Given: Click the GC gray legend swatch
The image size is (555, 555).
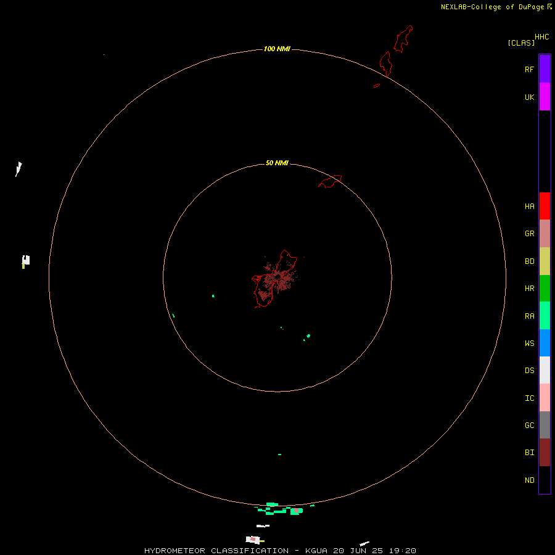Looking at the screenshot, I should (545, 425).
